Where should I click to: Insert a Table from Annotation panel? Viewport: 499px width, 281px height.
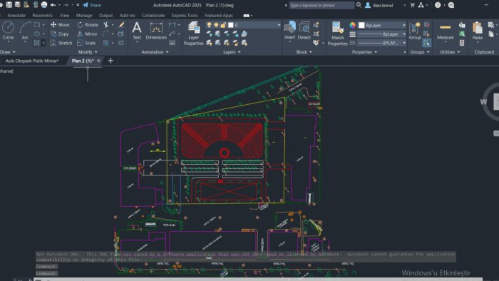coord(173,43)
